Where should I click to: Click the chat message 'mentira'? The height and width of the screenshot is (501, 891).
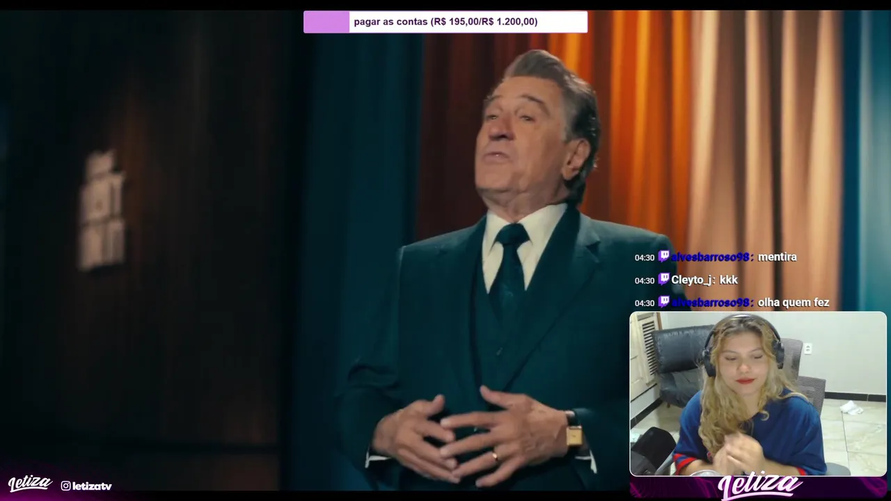tap(777, 257)
